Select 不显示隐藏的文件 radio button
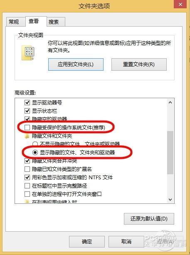Viewport: 190px width, 255px height. pyautogui.click(x=35, y=144)
